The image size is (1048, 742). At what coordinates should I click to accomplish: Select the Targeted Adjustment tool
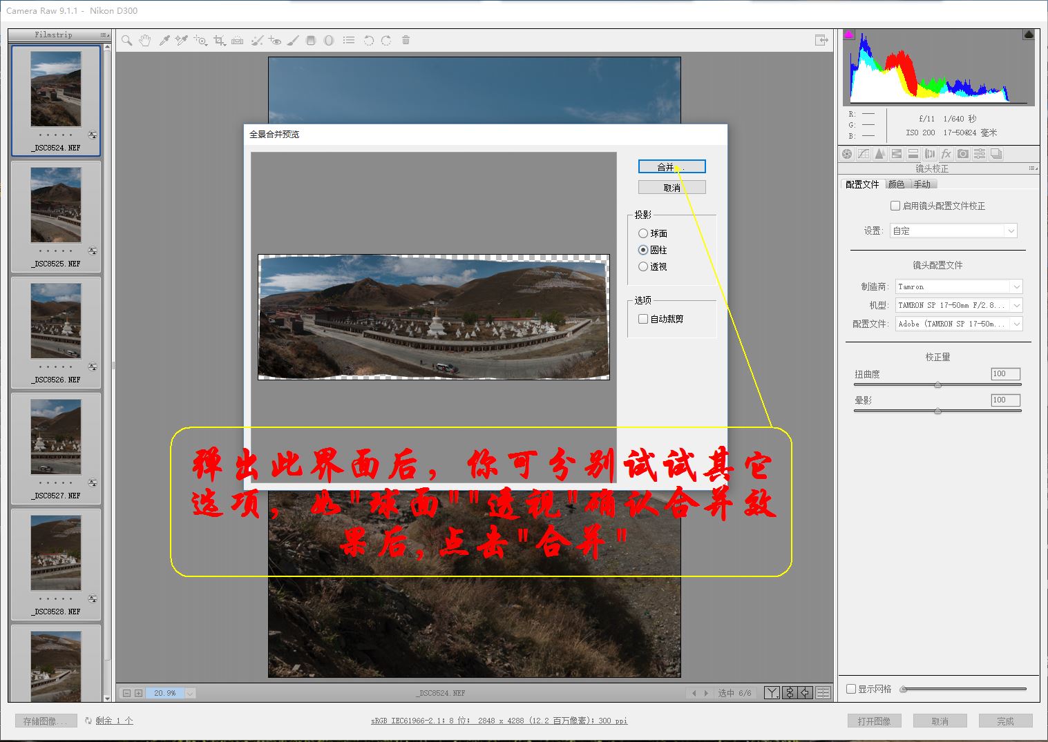coord(200,41)
